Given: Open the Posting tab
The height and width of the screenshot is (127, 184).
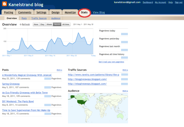Looking at the screenshot, I should pos(9,12).
